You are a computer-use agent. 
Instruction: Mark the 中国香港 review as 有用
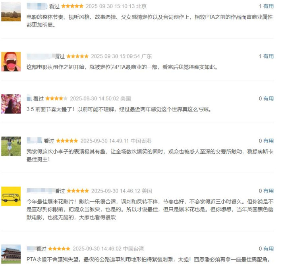[269, 141]
